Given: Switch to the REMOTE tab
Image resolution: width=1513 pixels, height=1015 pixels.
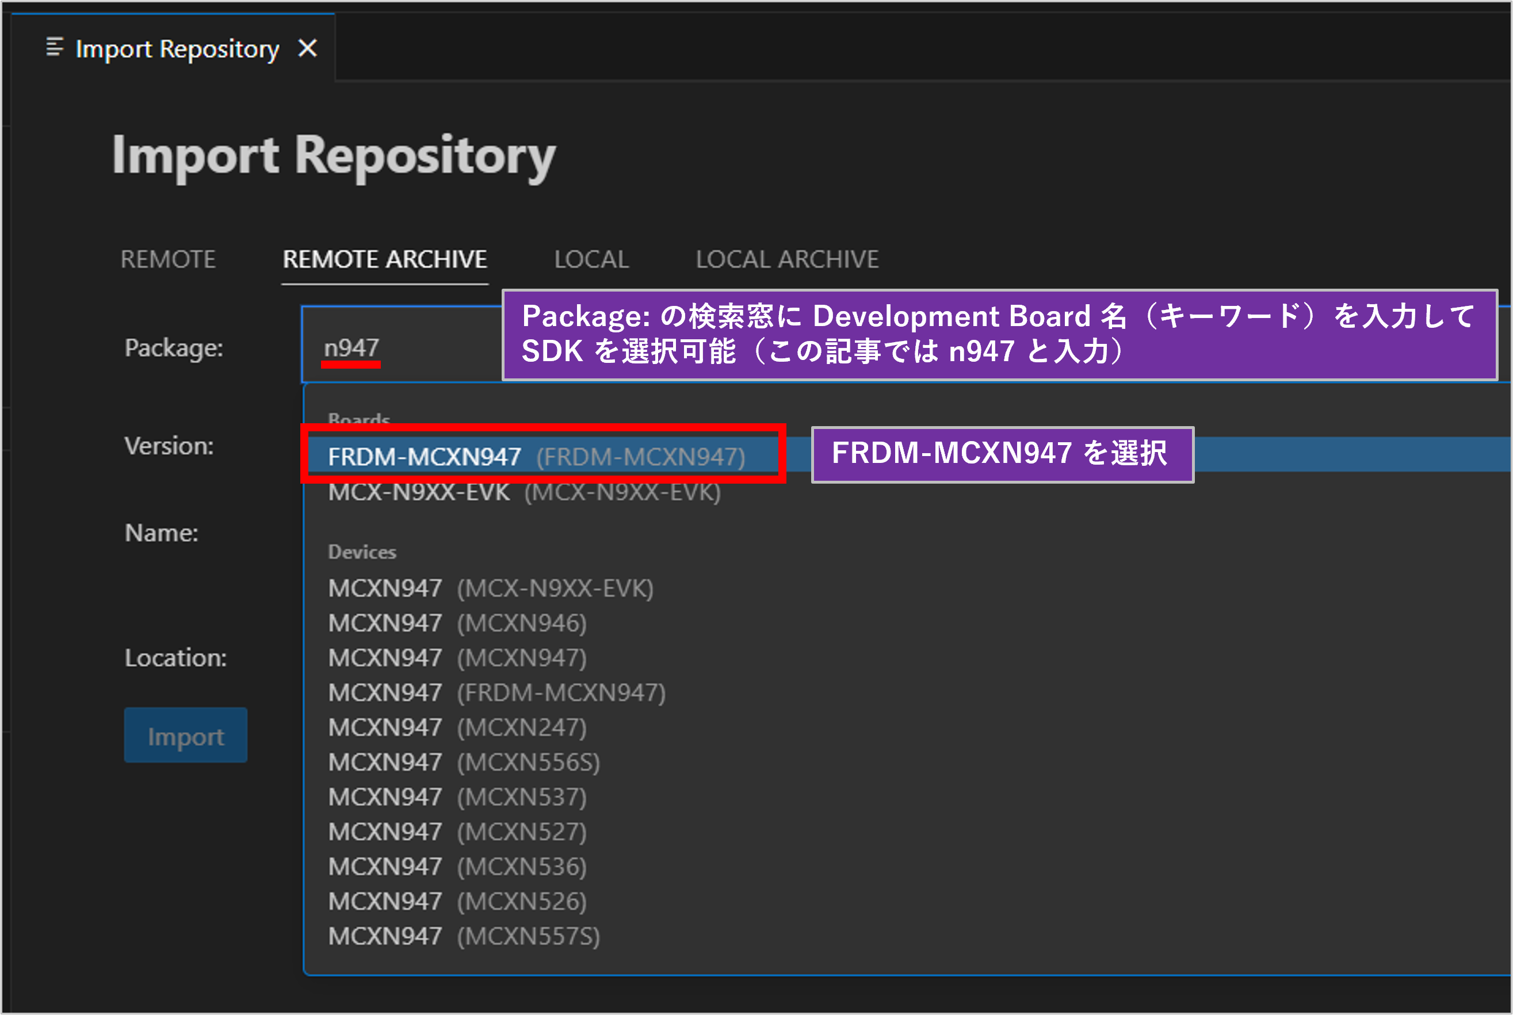Looking at the screenshot, I should click(169, 259).
